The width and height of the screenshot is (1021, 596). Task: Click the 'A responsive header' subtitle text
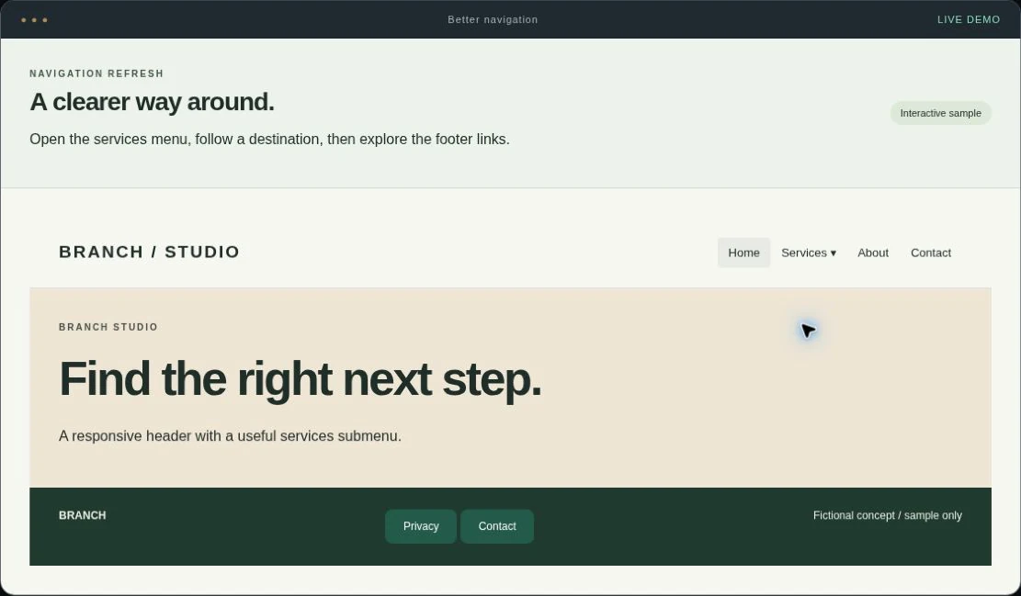click(x=230, y=436)
